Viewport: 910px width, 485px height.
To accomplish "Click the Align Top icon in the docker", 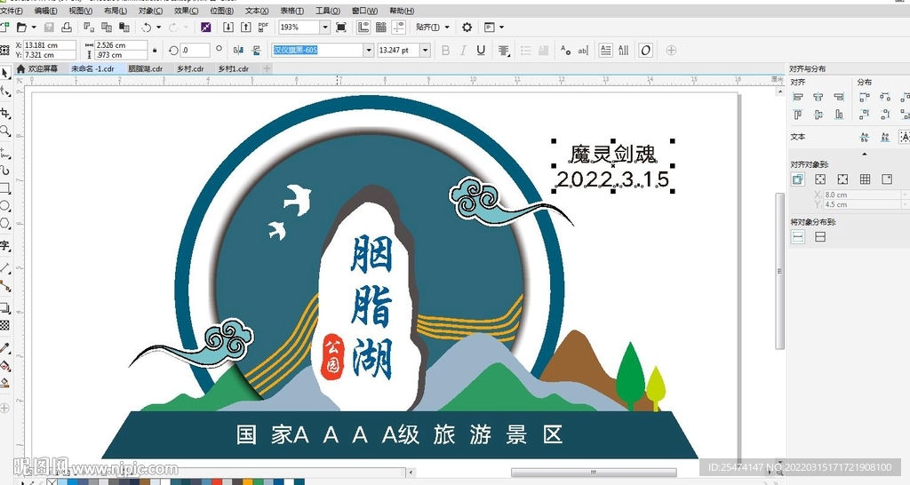I will pos(798,115).
